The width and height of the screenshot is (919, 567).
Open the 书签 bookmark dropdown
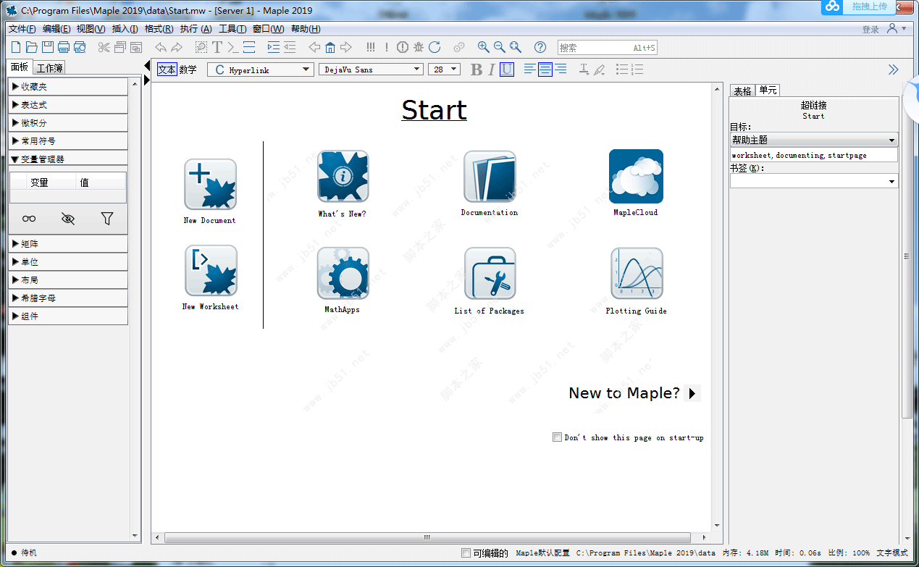814,182
